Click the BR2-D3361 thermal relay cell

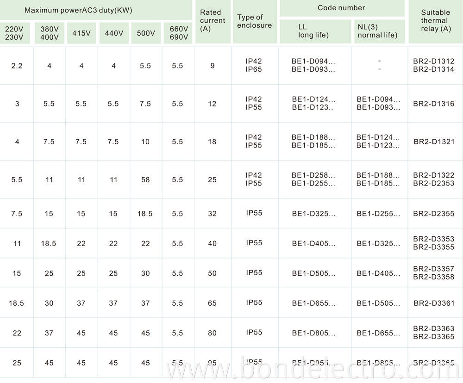coord(434,303)
